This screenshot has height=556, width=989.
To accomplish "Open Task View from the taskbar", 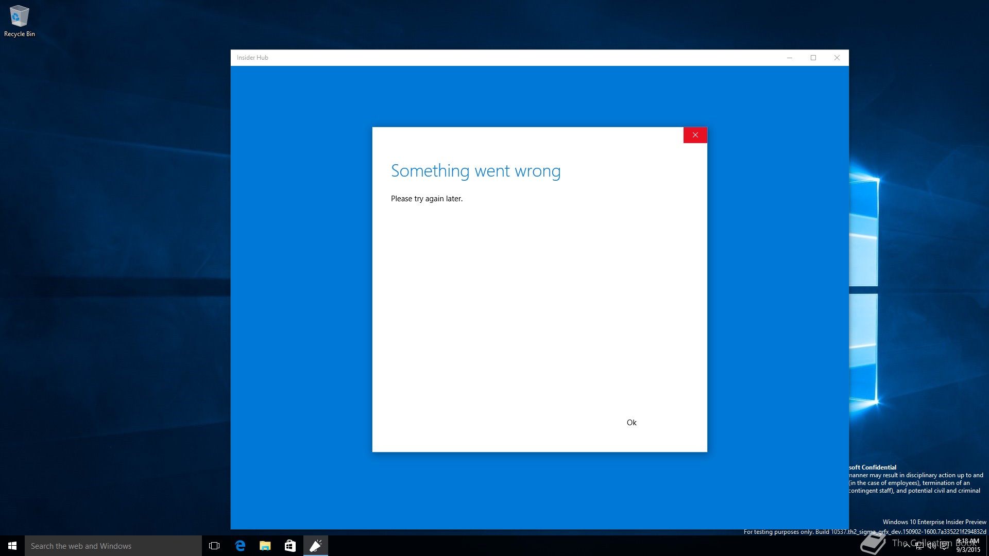I will [214, 546].
